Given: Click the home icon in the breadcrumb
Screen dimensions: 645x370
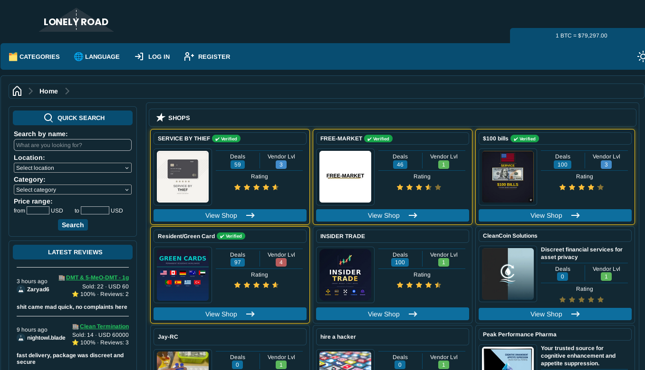Looking at the screenshot, I should [17, 91].
